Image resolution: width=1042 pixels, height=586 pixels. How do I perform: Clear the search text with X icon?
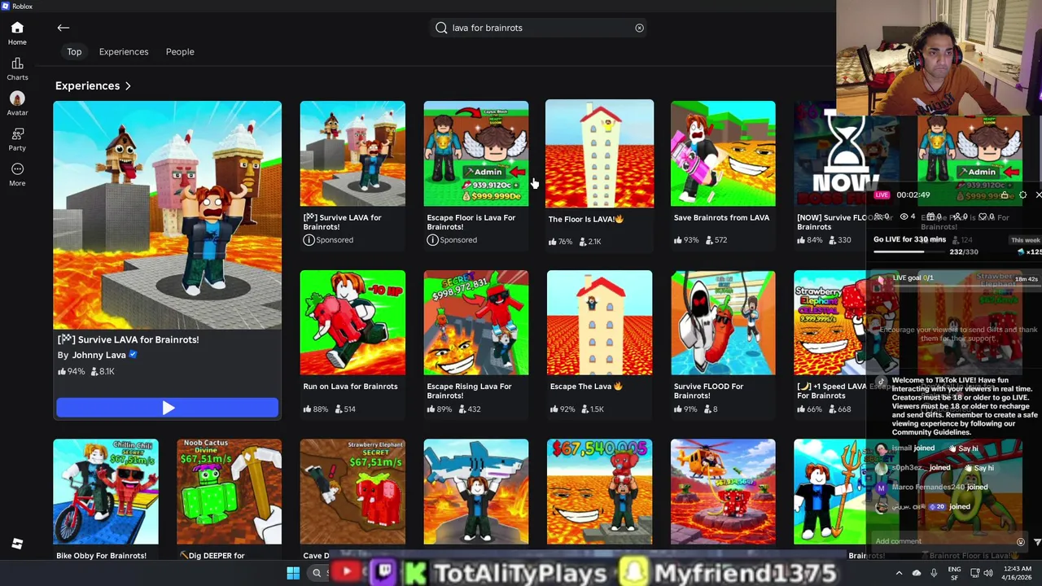click(x=639, y=28)
